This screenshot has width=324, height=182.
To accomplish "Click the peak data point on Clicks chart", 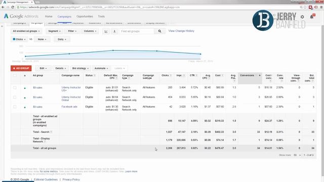I will point(113,51).
